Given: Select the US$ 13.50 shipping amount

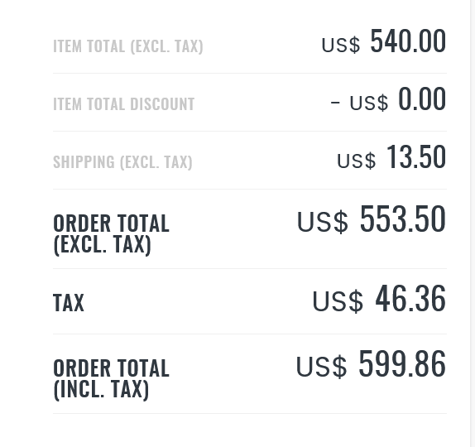Looking at the screenshot, I should tap(391, 157).
